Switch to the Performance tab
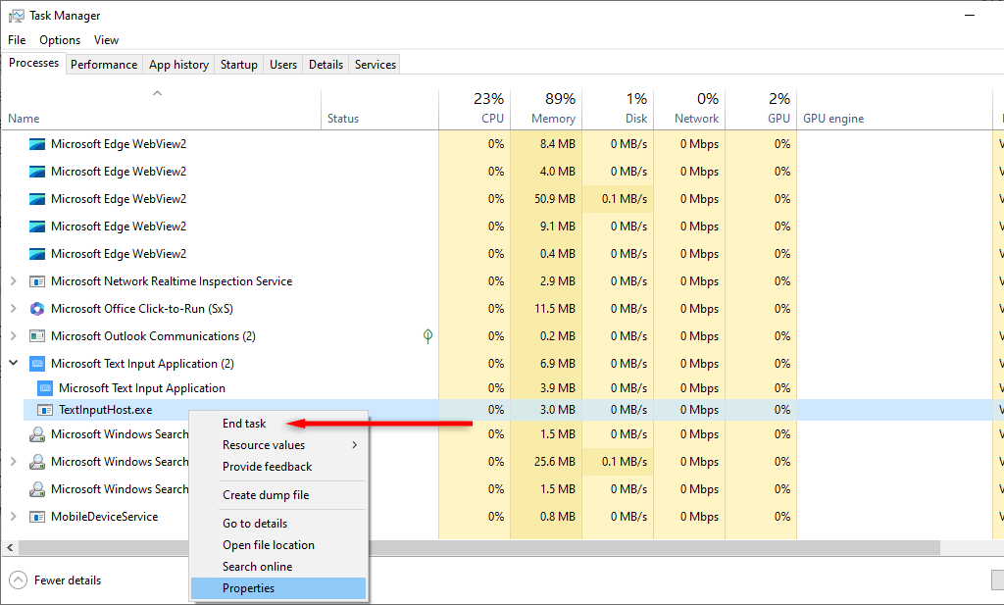The image size is (1004, 605). [104, 65]
